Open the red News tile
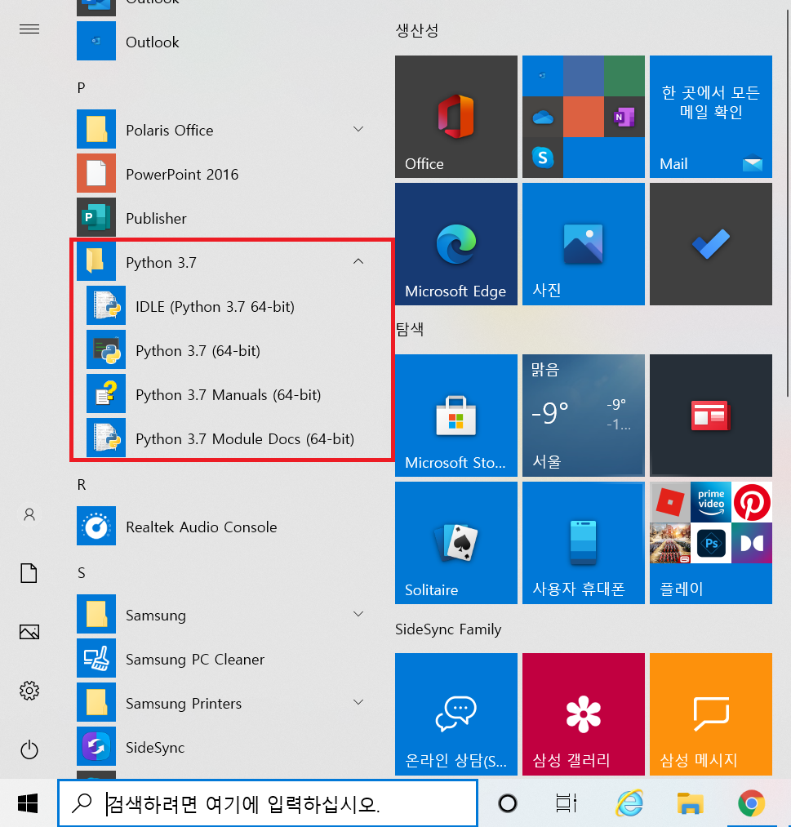 (x=711, y=415)
